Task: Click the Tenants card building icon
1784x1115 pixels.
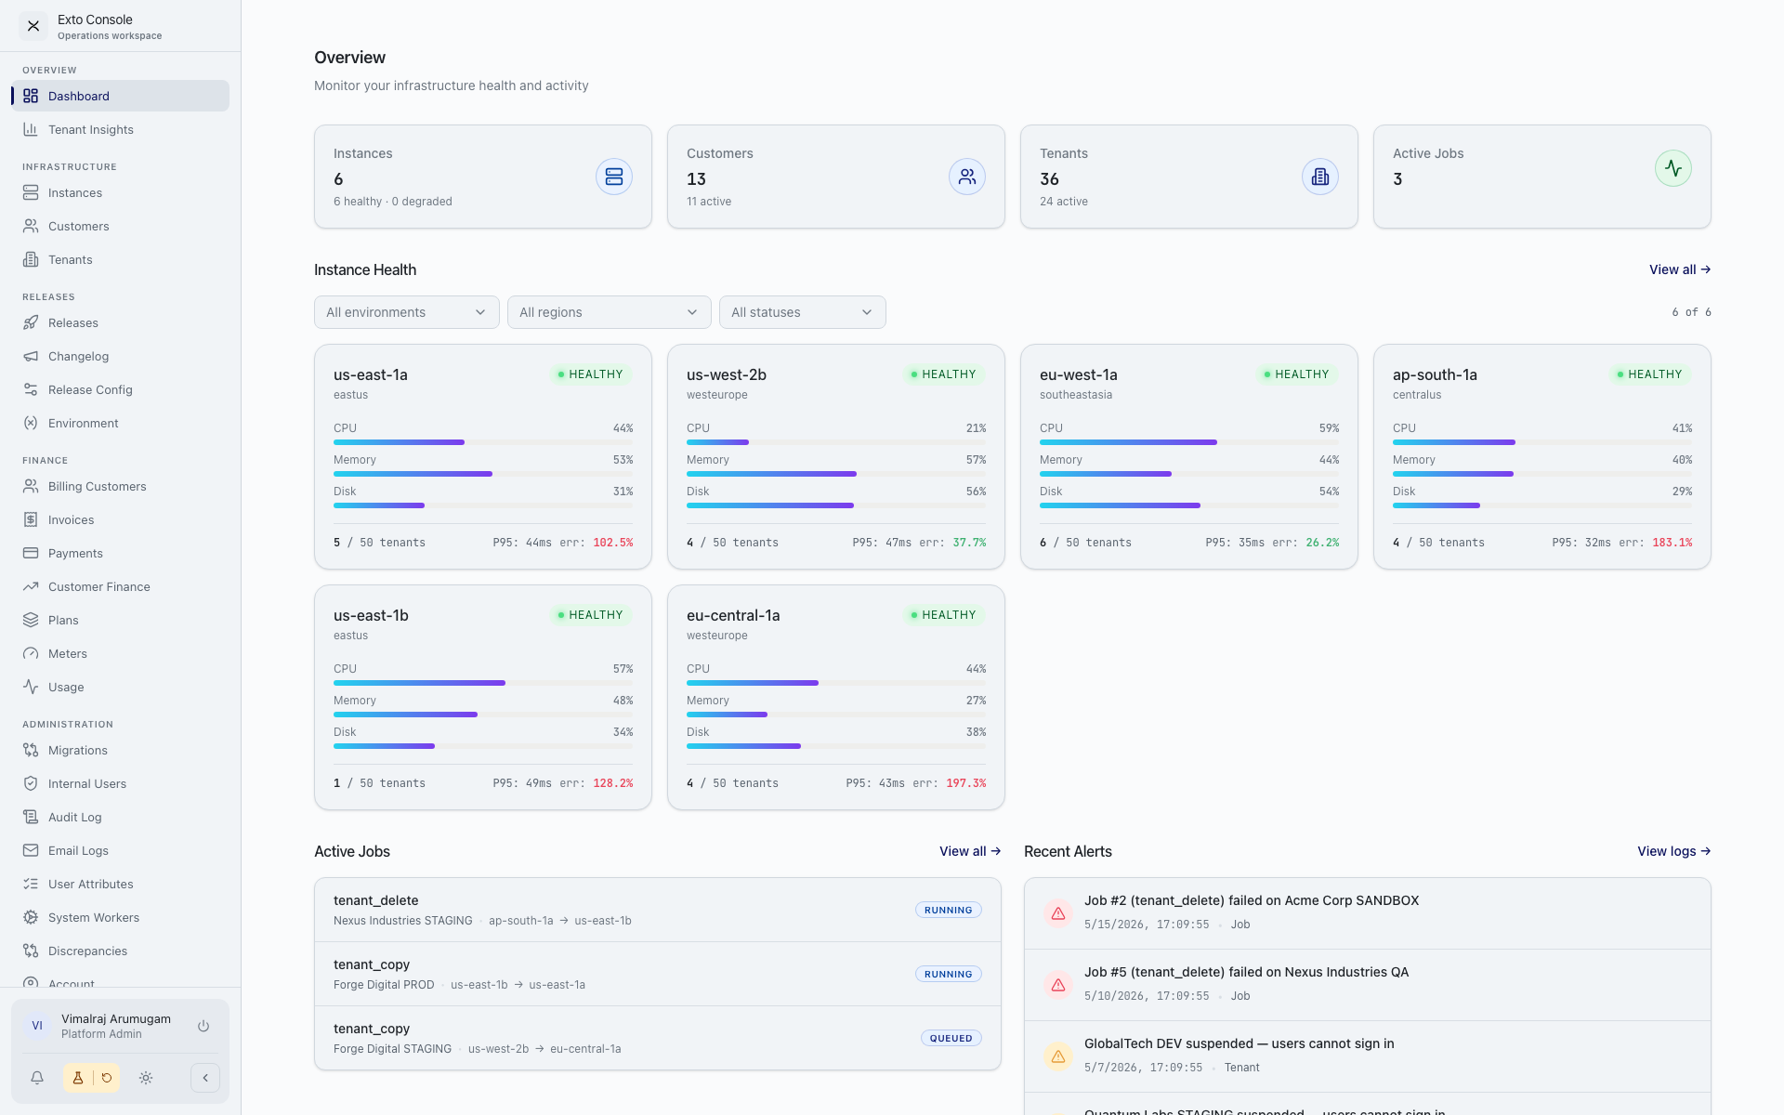Action: [x=1320, y=177]
